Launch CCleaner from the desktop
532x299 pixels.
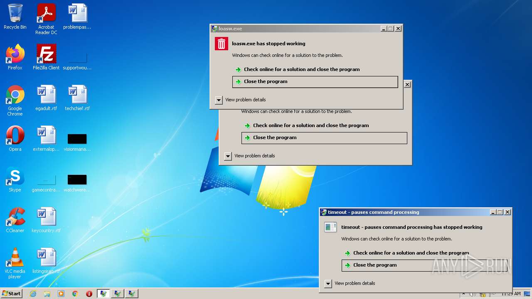15,220
